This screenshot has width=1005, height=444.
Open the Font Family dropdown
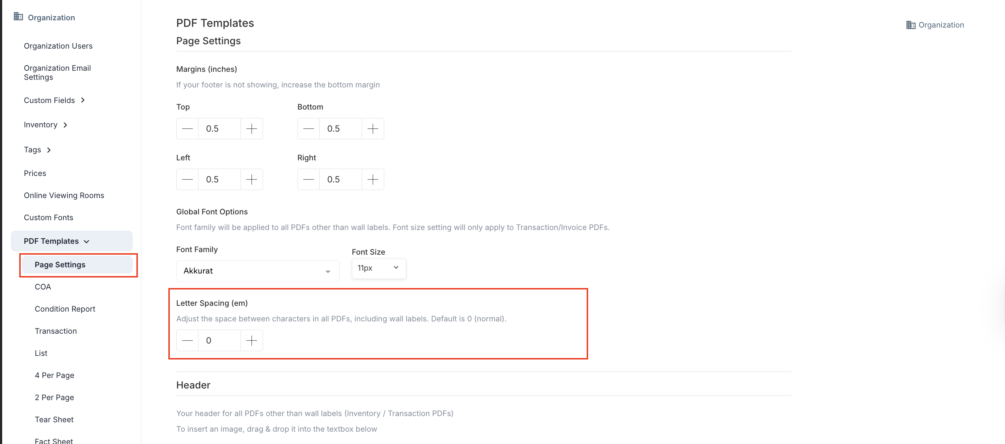258,271
